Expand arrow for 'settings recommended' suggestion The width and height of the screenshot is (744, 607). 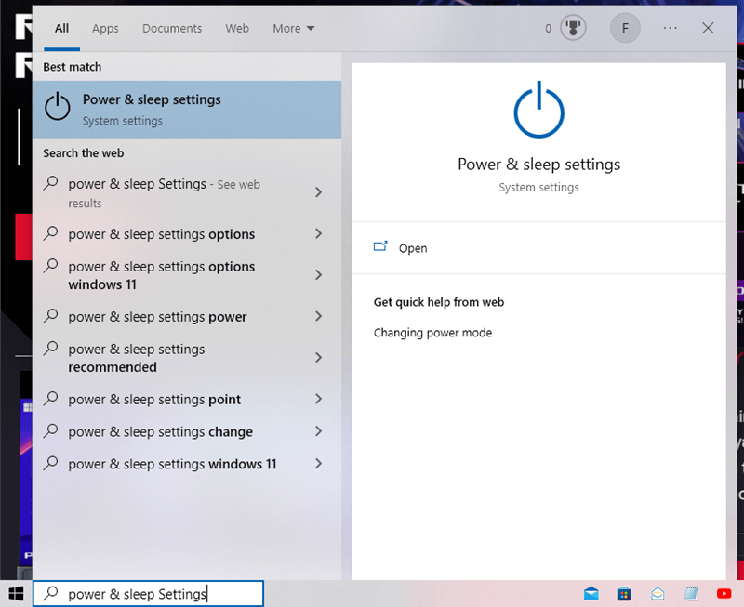[x=319, y=358]
